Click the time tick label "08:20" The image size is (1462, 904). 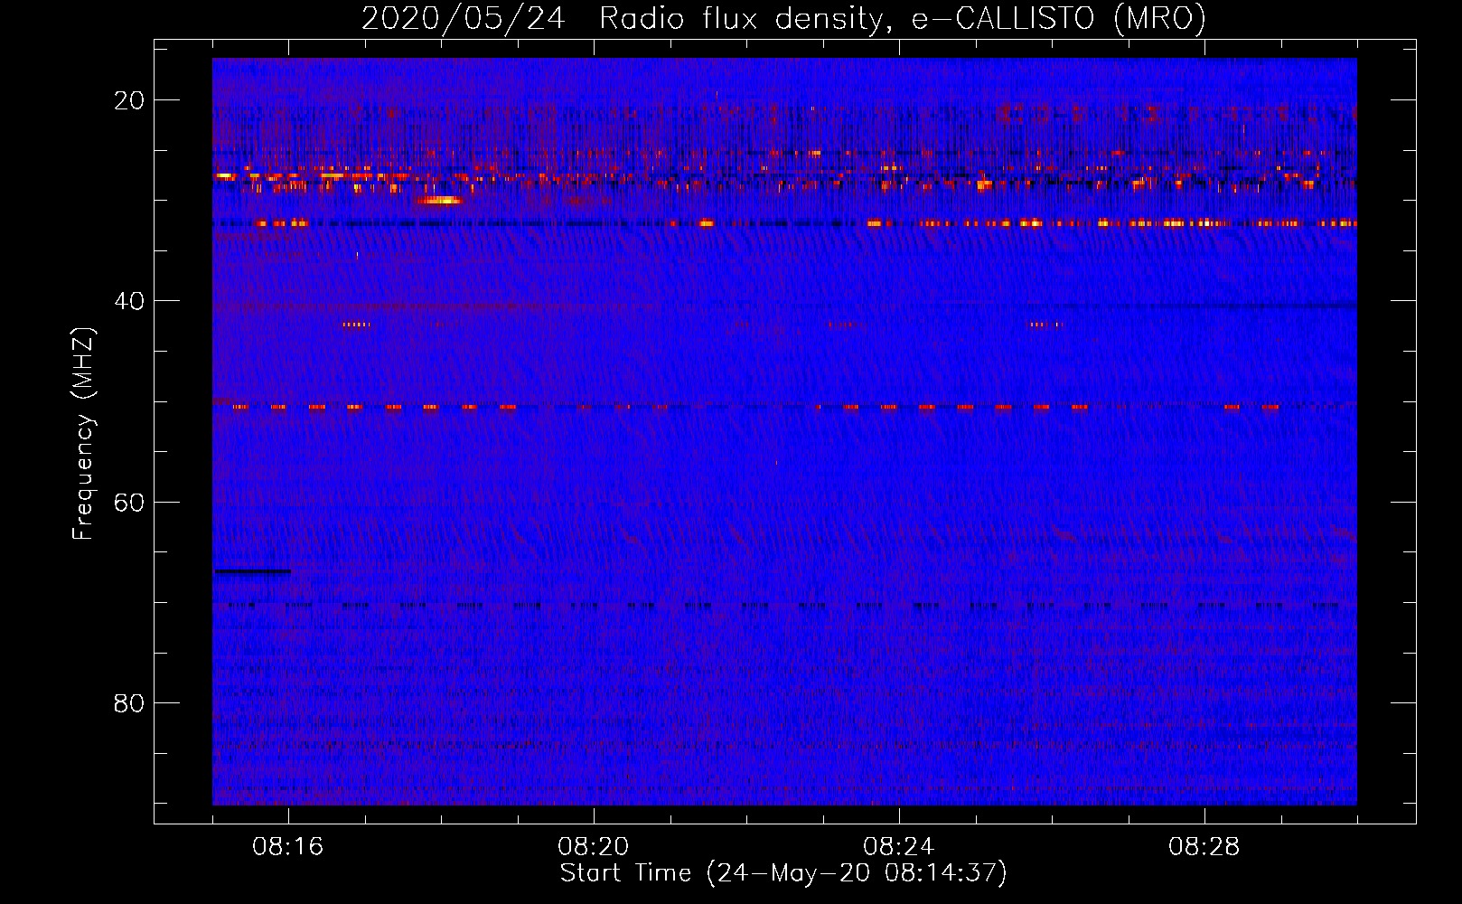(x=594, y=847)
